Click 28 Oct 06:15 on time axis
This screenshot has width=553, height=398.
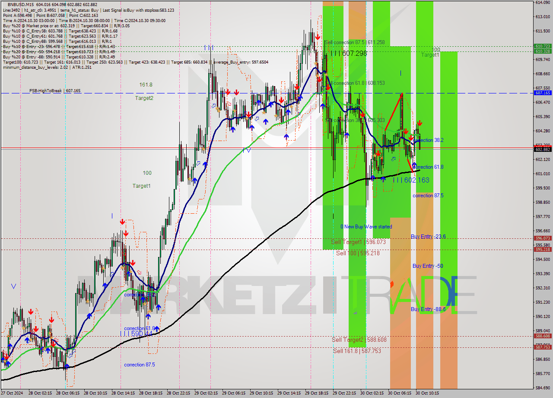tap(68, 393)
